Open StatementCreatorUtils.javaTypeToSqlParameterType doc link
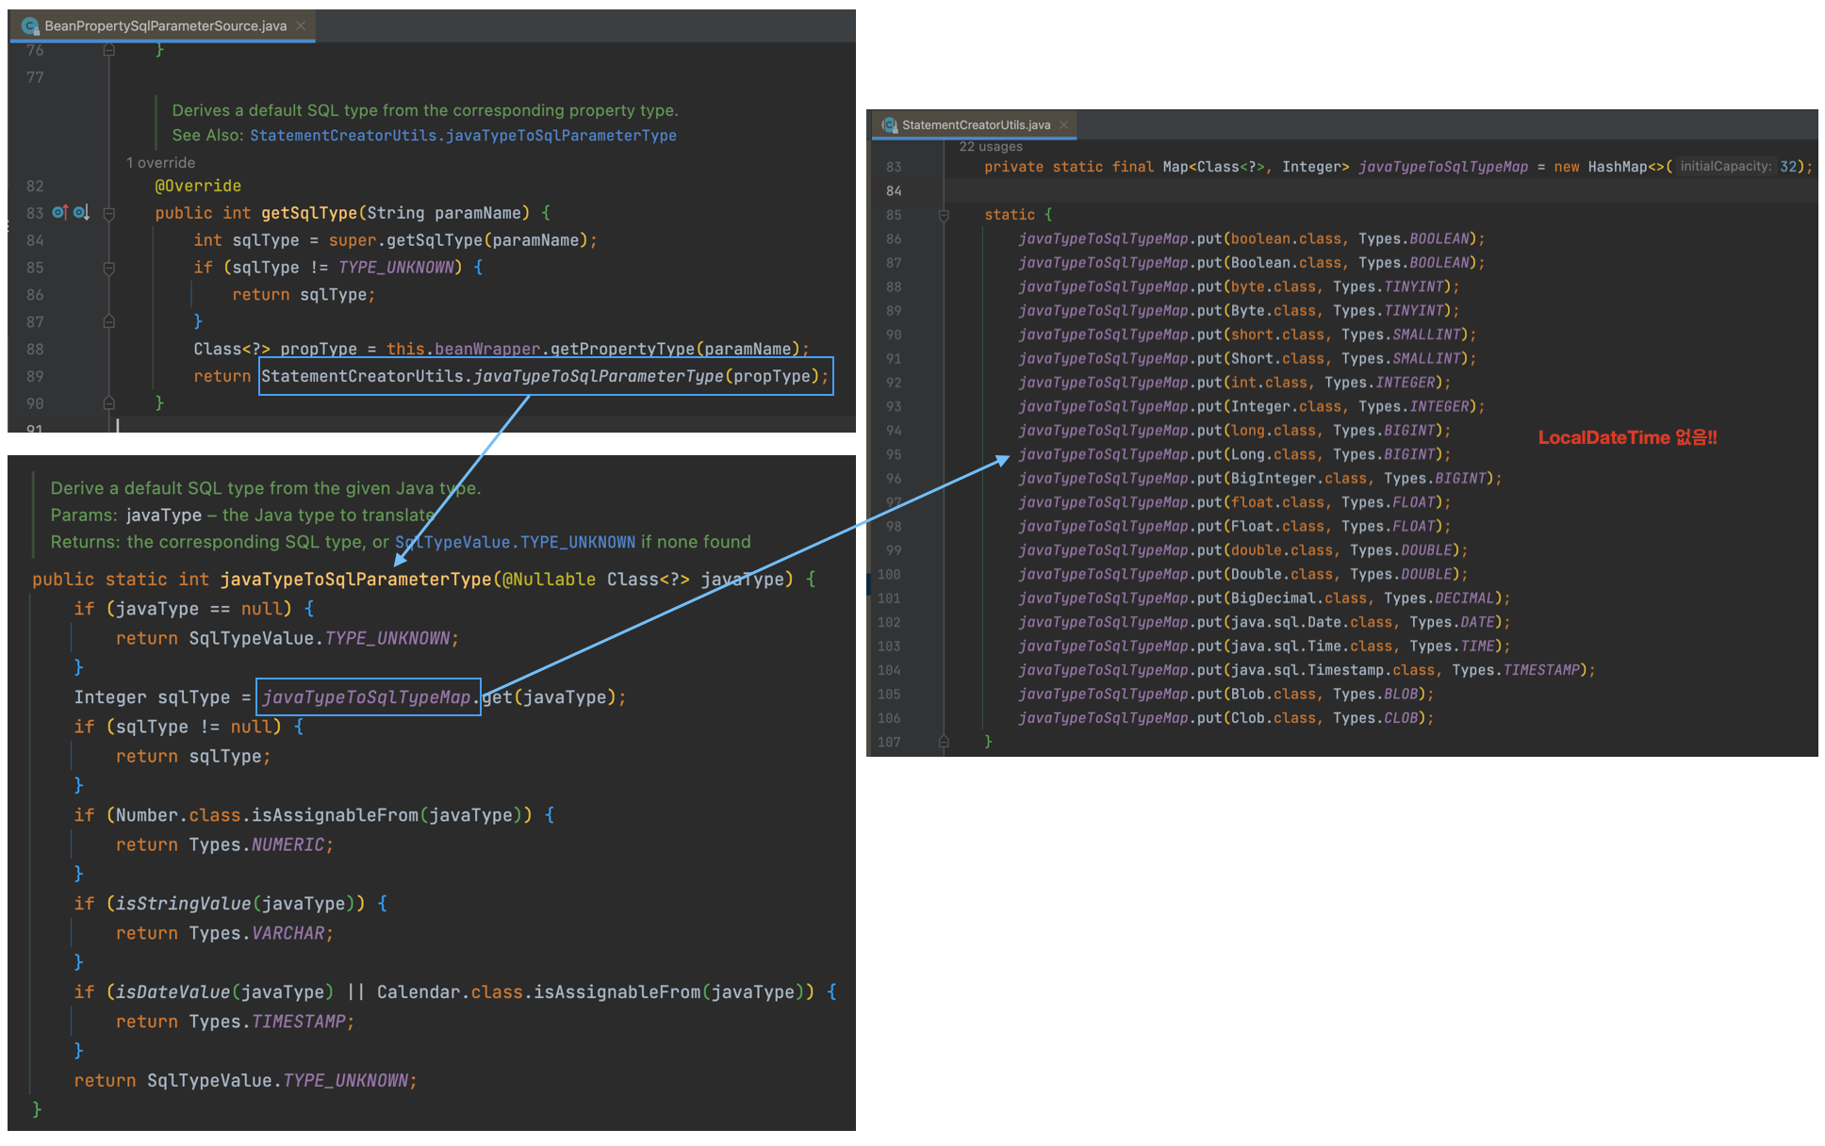The height and width of the screenshot is (1146, 1825). (463, 136)
